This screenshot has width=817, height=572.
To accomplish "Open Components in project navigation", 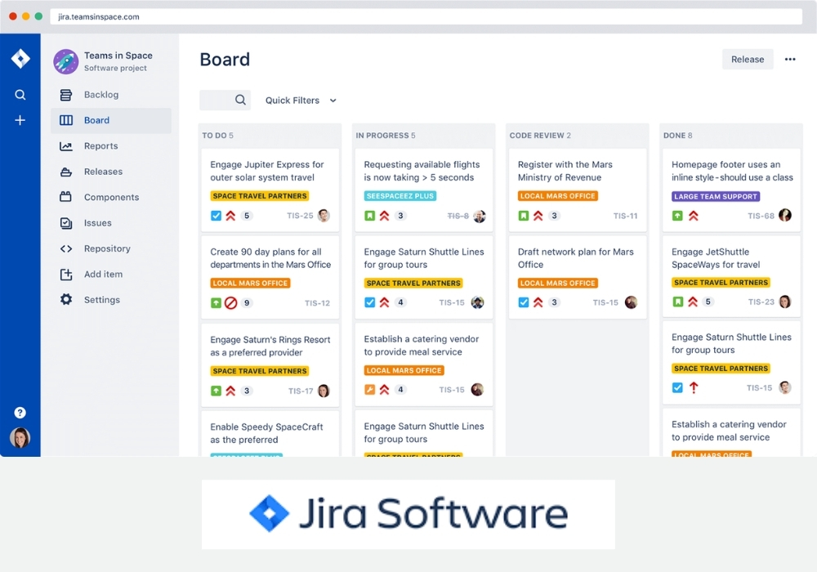I will click(111, 197).
